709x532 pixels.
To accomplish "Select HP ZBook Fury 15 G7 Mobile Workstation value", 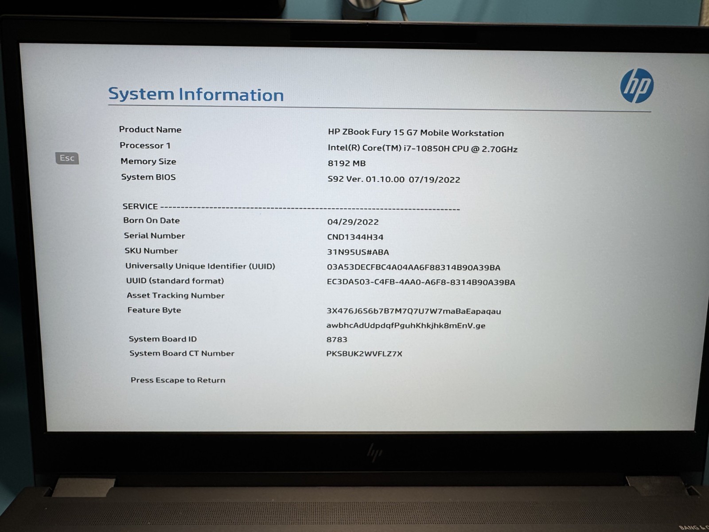I will [x=416, y=133].
